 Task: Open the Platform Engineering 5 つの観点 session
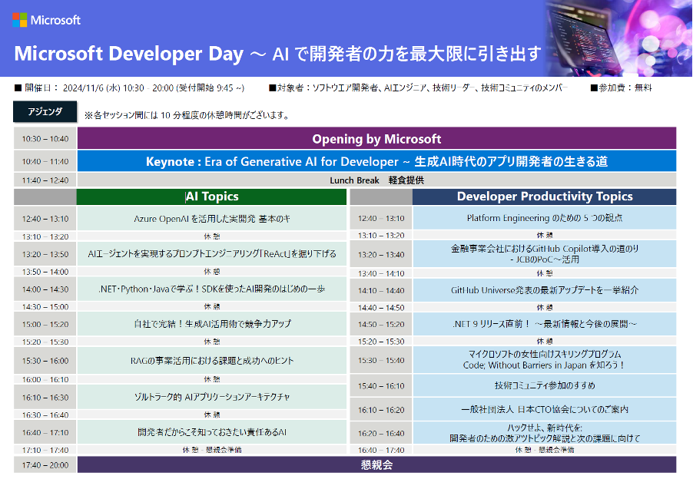[544, 218]
